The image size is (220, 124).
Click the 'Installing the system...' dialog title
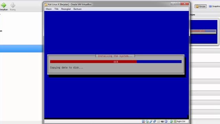[x=115, y=56]
